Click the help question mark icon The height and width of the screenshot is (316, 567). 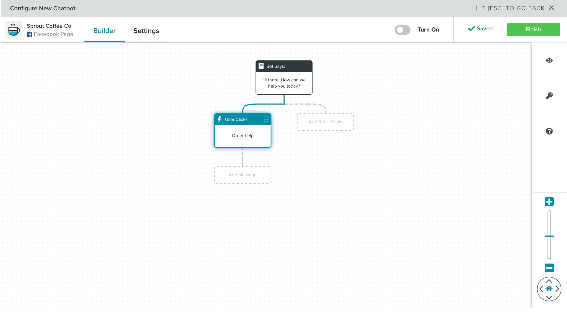click(549, 131)
